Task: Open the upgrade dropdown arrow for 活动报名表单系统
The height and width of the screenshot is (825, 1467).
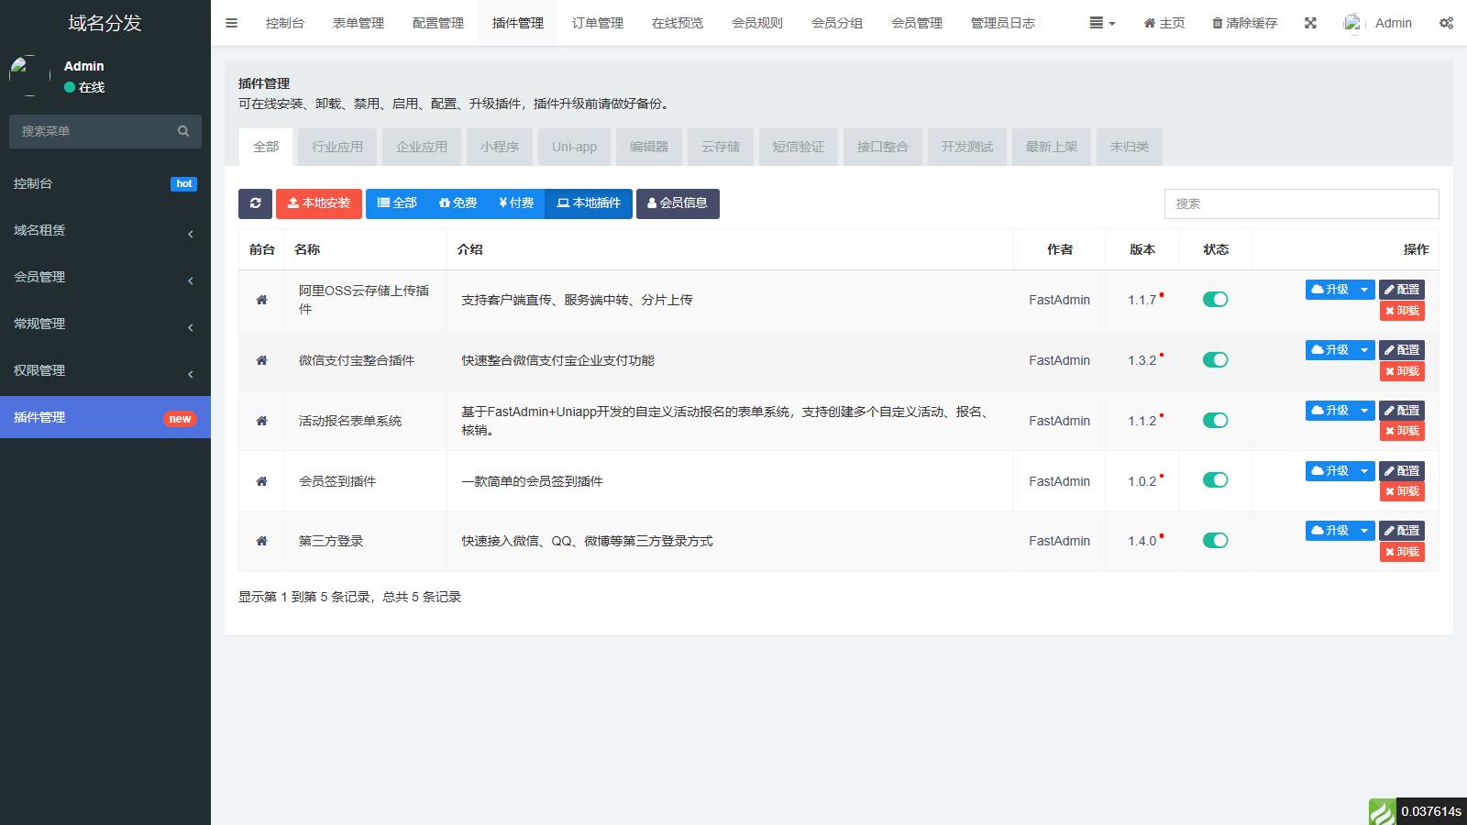Action: pos(1364,411)
